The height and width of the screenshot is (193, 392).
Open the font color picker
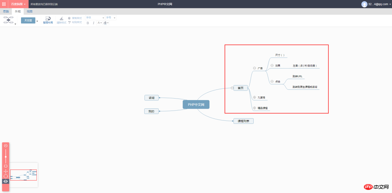(99, 23)
